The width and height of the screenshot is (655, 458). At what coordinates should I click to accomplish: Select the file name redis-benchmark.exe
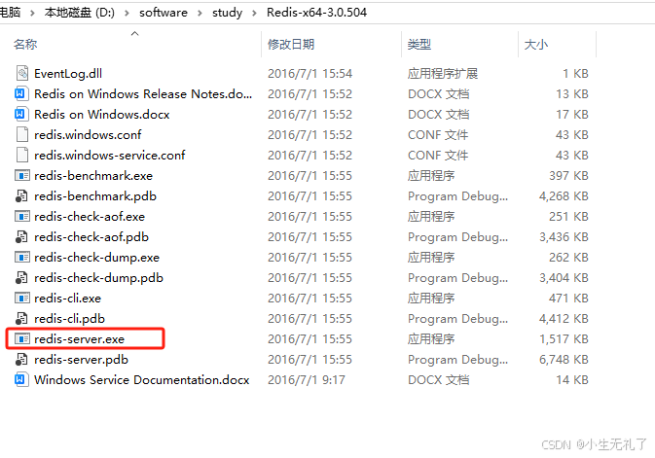point(93,176)
